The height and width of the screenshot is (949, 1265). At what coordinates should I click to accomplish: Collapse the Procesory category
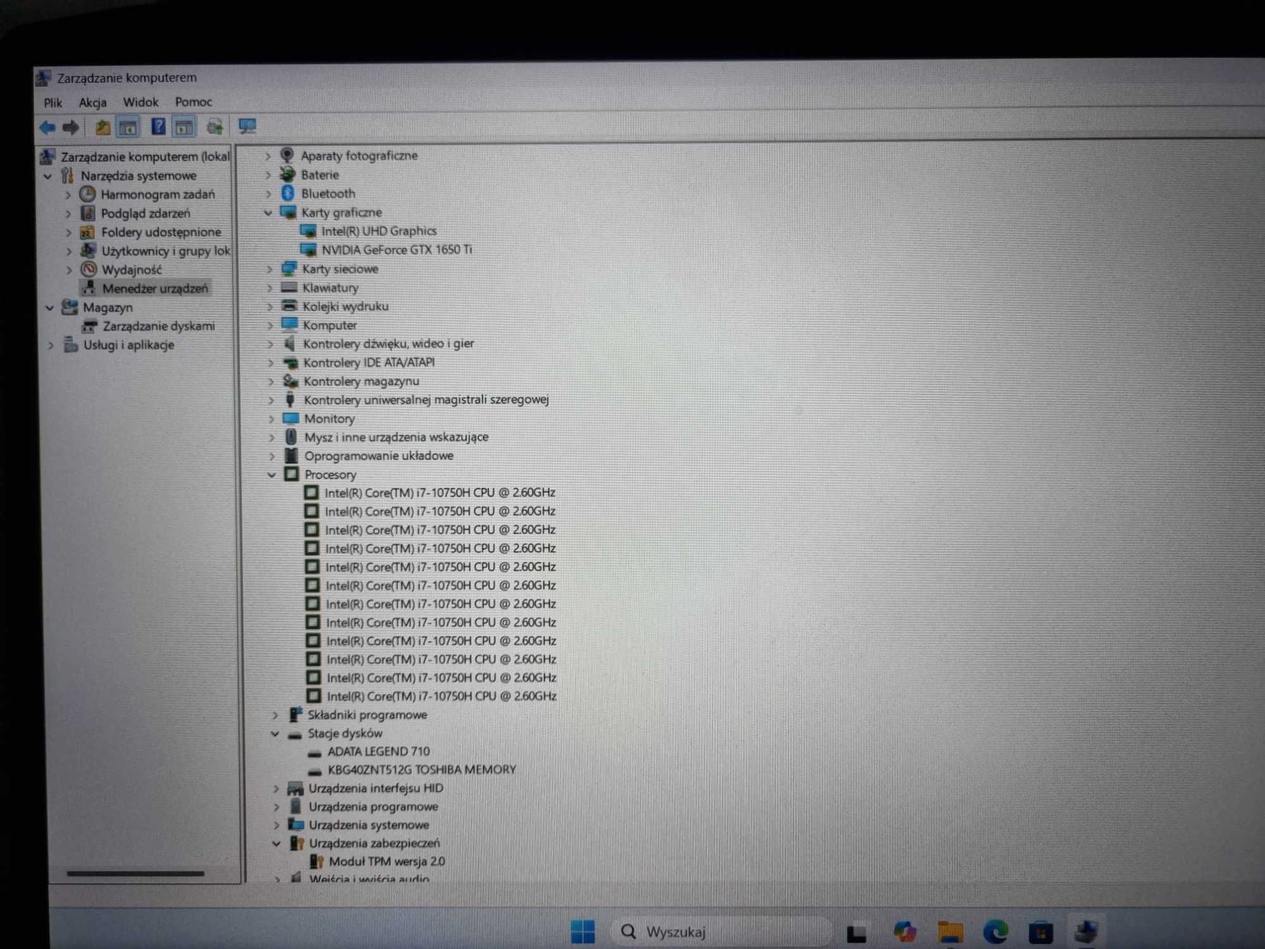click(x=272, y=475)
